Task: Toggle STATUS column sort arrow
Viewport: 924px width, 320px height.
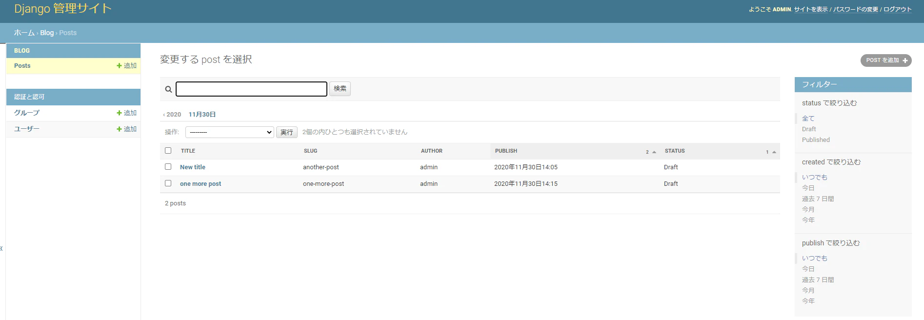Action: click(x=774, y=152)
